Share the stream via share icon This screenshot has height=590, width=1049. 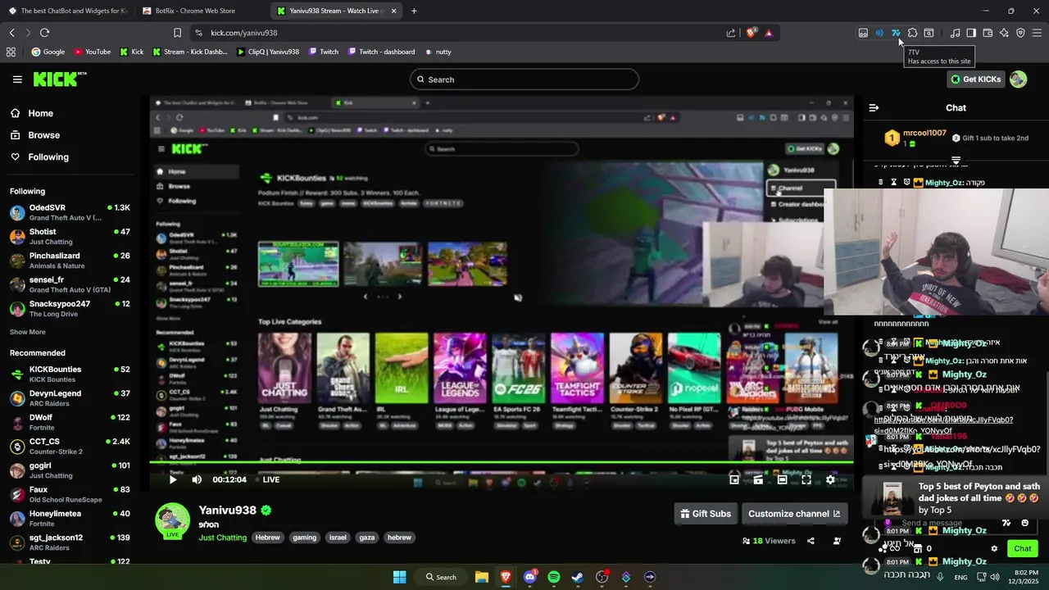tap(811, 541)
